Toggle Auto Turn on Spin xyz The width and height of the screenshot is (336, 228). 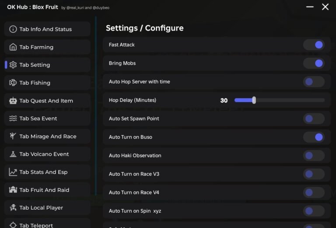314,211
